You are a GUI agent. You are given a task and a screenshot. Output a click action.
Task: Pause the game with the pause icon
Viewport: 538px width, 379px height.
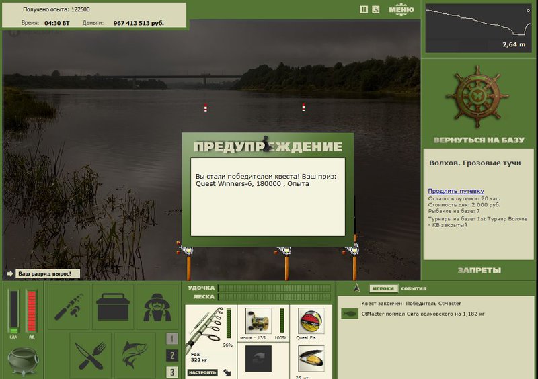click(x=364, y=9)
